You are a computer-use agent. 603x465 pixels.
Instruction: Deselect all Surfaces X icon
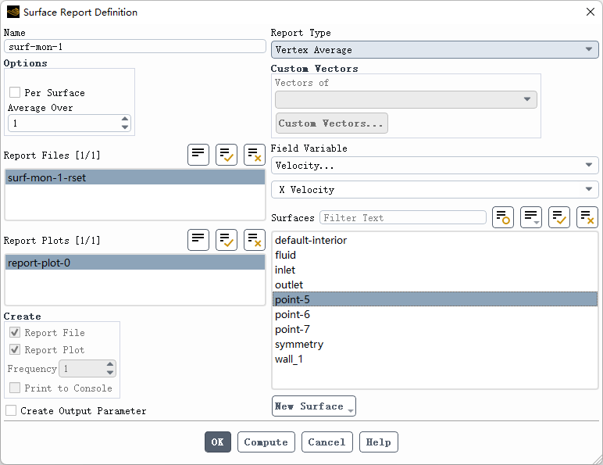pos(587,217)
